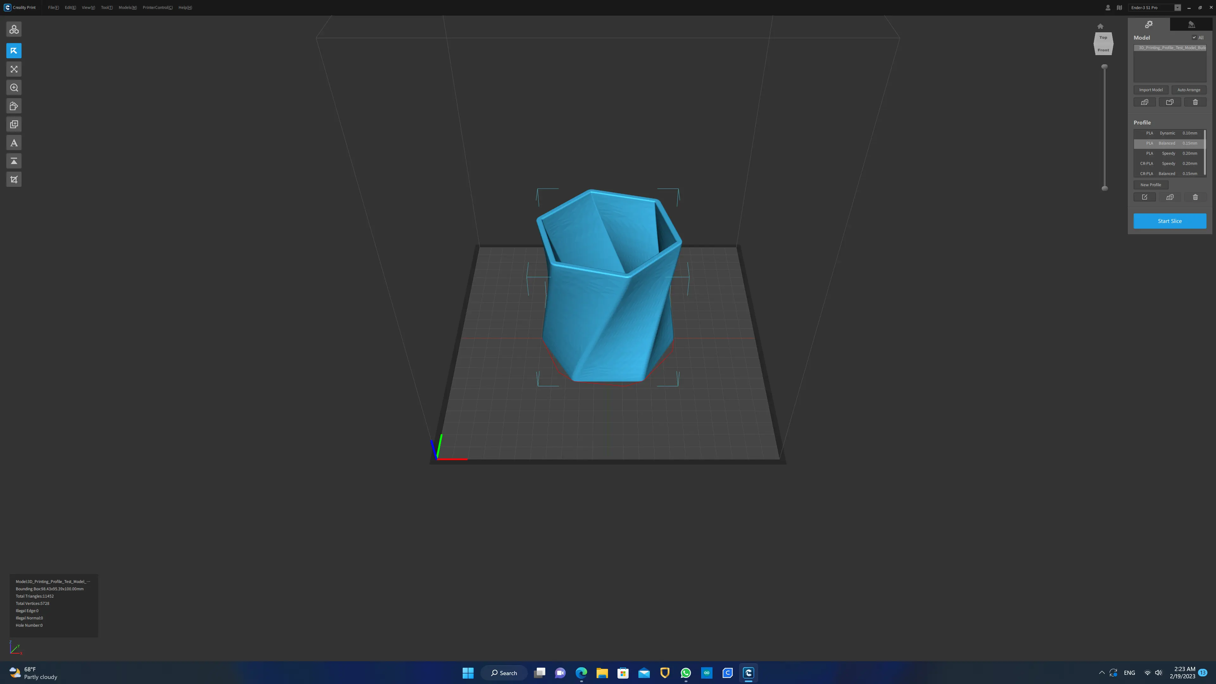Delete the model with the trash icon under Import Model
This screenshot has width=1216, height=684.
click(x=1195, y=102)
